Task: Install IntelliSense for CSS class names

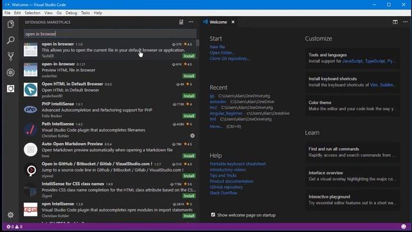Action: [189, 196]
